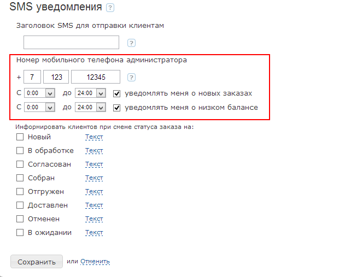Open start time dropdown for new orders

pos(39,93)
